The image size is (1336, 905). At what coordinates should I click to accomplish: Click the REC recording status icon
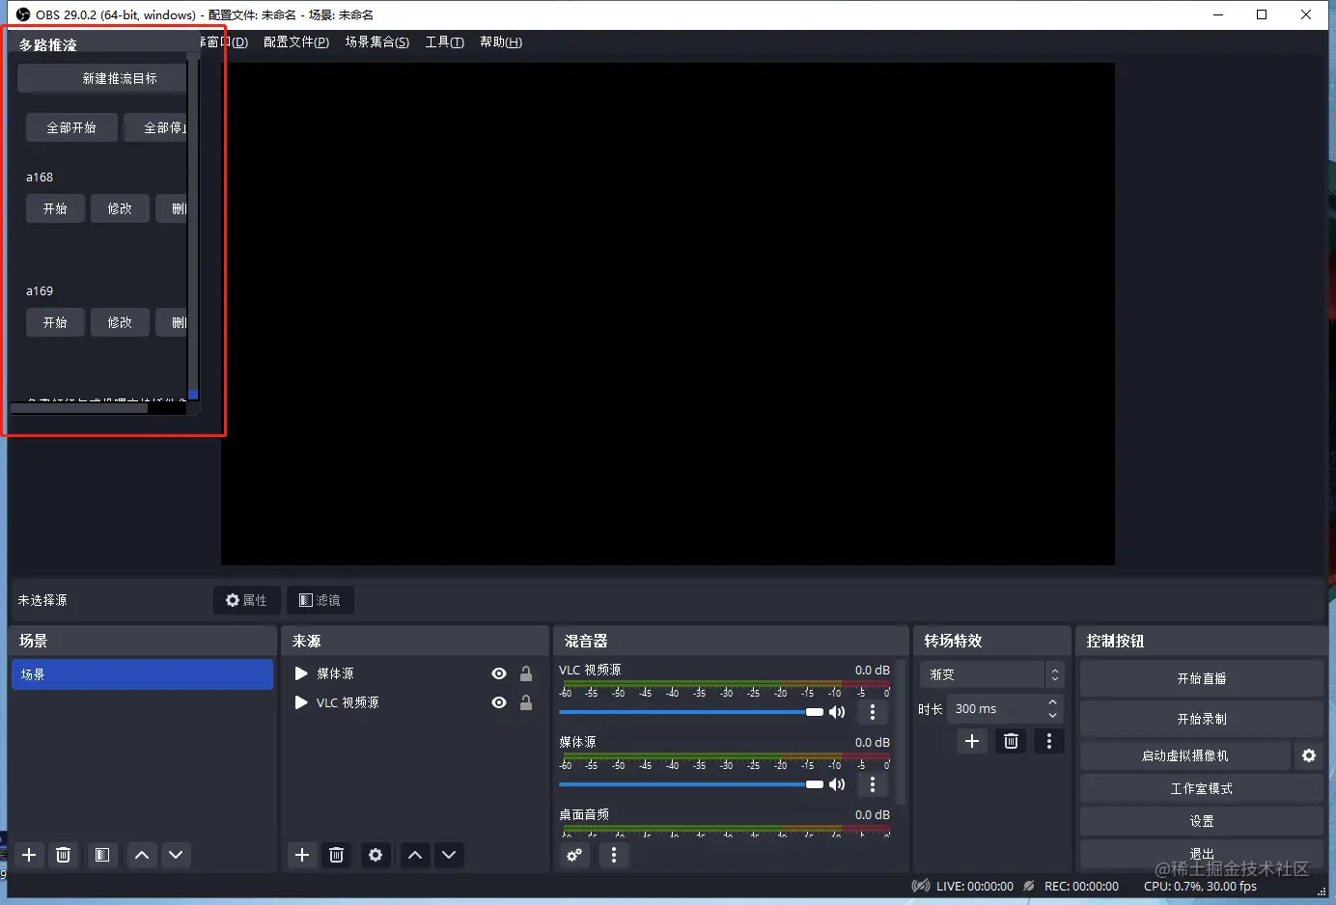[x=1029, y=886]
